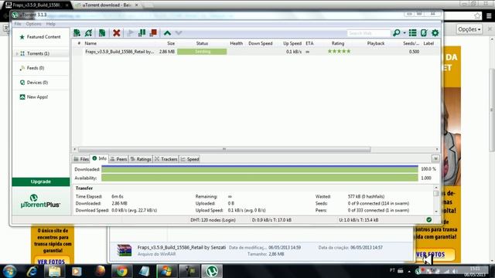495x278 pixels.
Task: Switch to the Files tab
Action: (x=81, y=159)
